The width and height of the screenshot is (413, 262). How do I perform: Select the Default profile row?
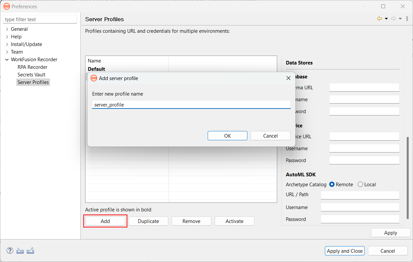(181, 69)
